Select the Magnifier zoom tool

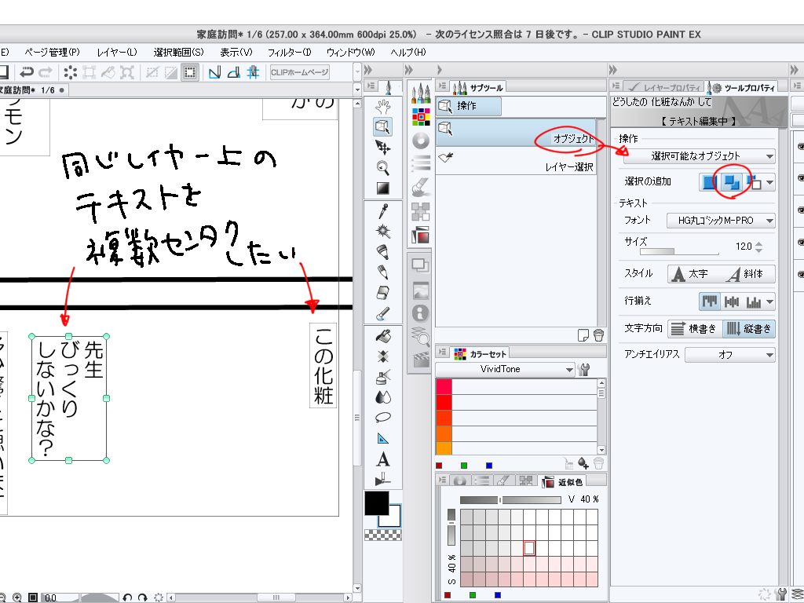click(x=382, y=166)
